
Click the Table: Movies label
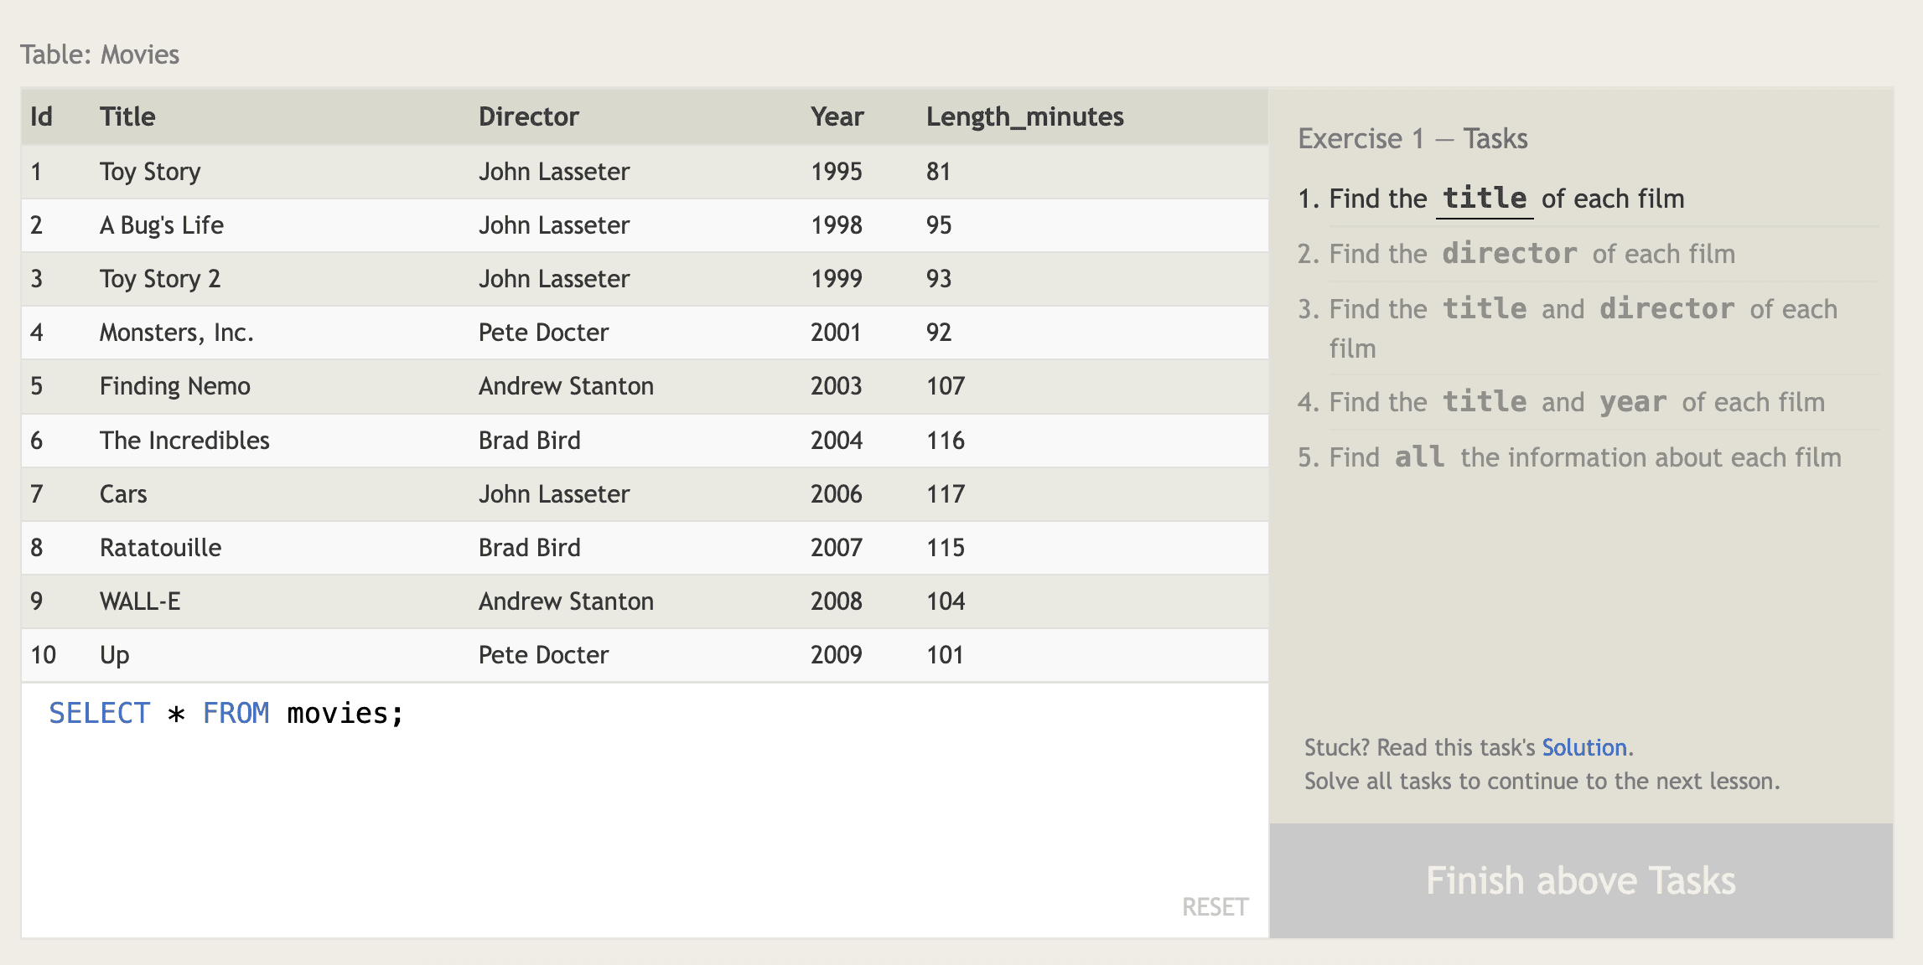tap(100, 54)
